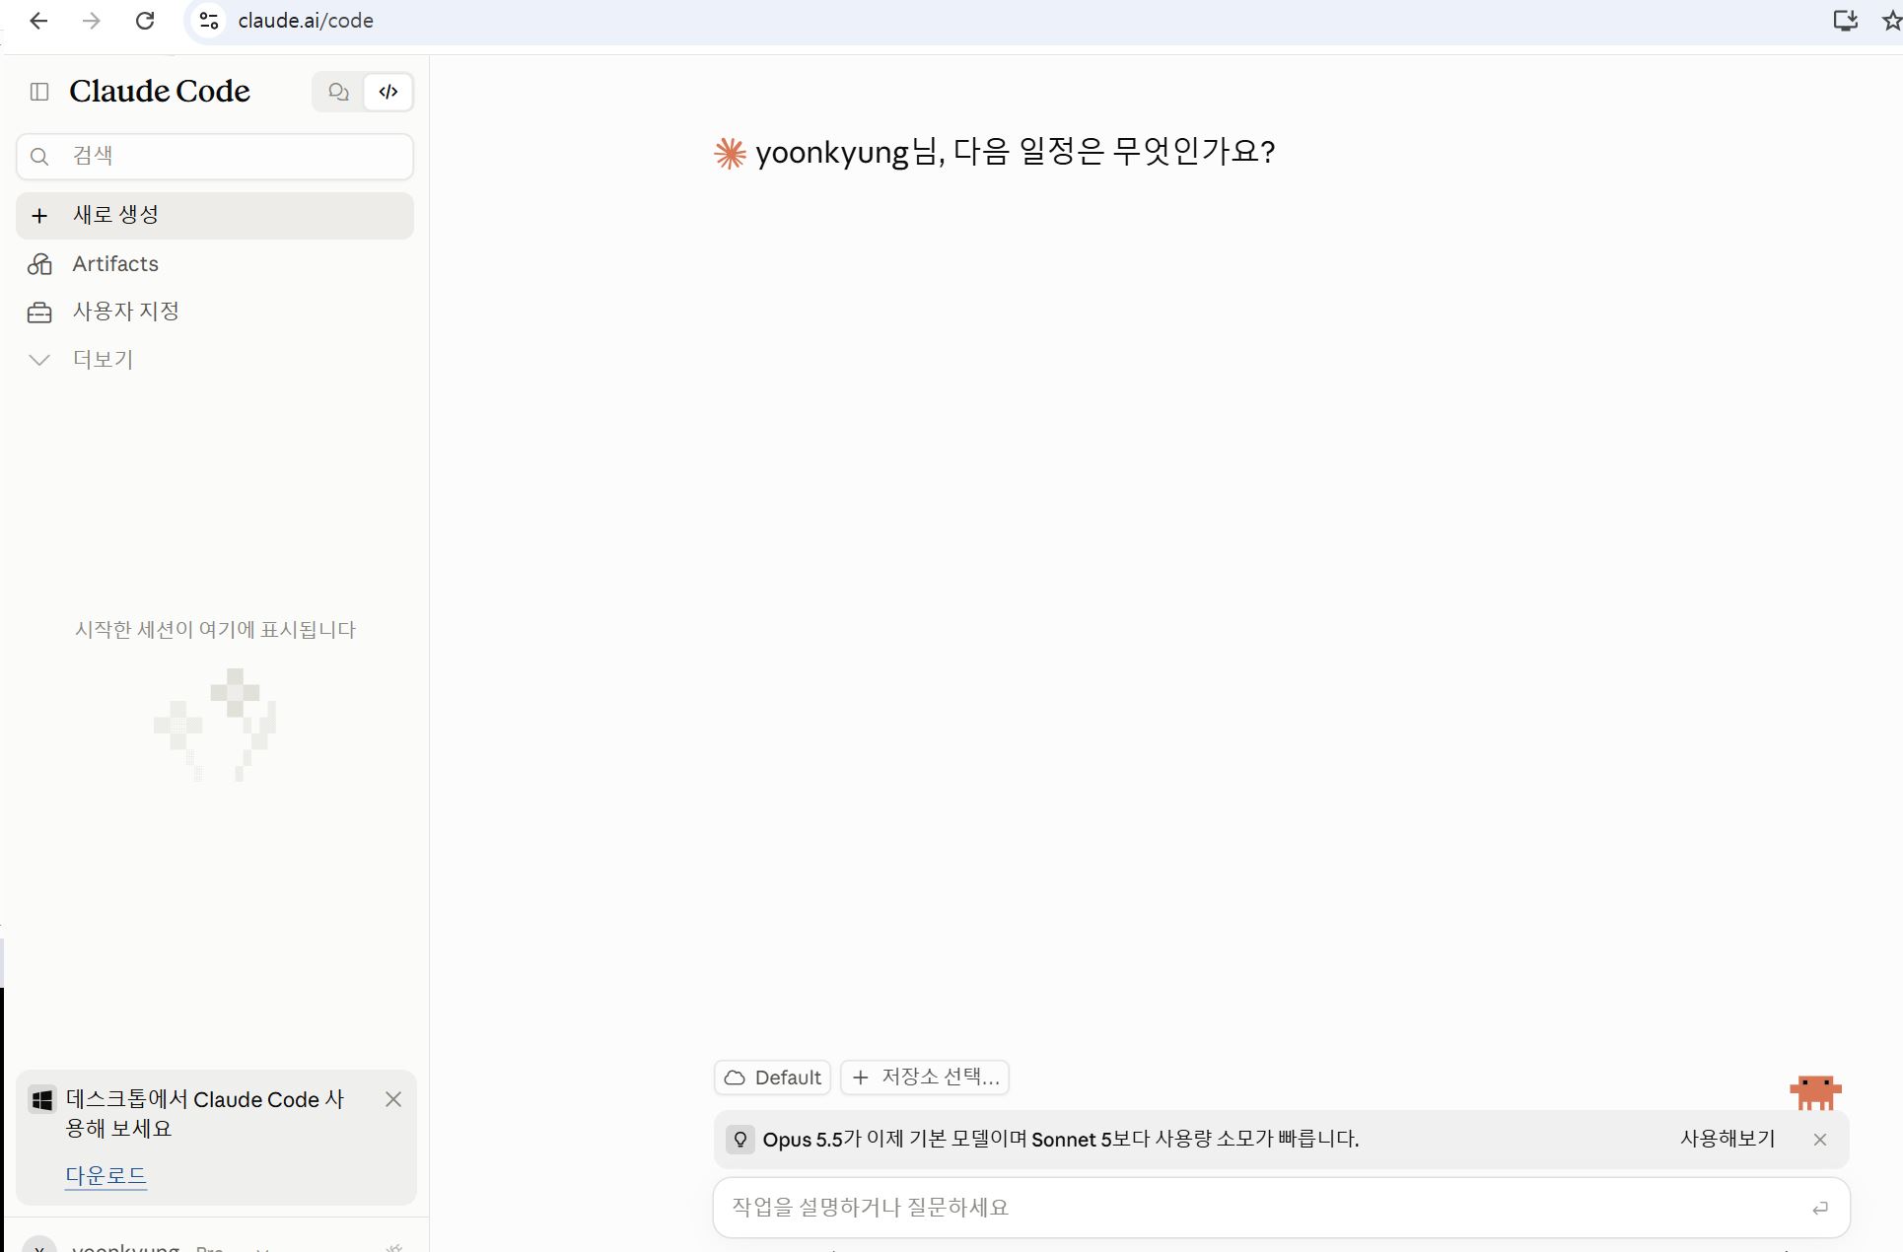Click the orange pixel crab mascot

[1815, 1092]
